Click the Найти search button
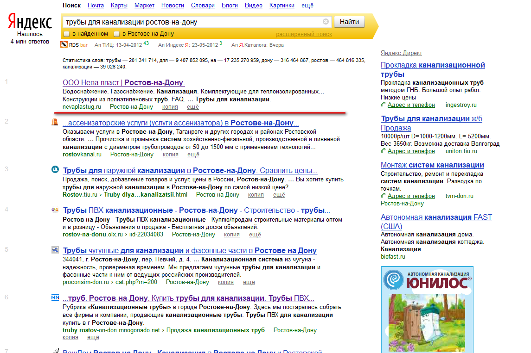531x353 pixels. pyautogui.click(x=349, y=22)
